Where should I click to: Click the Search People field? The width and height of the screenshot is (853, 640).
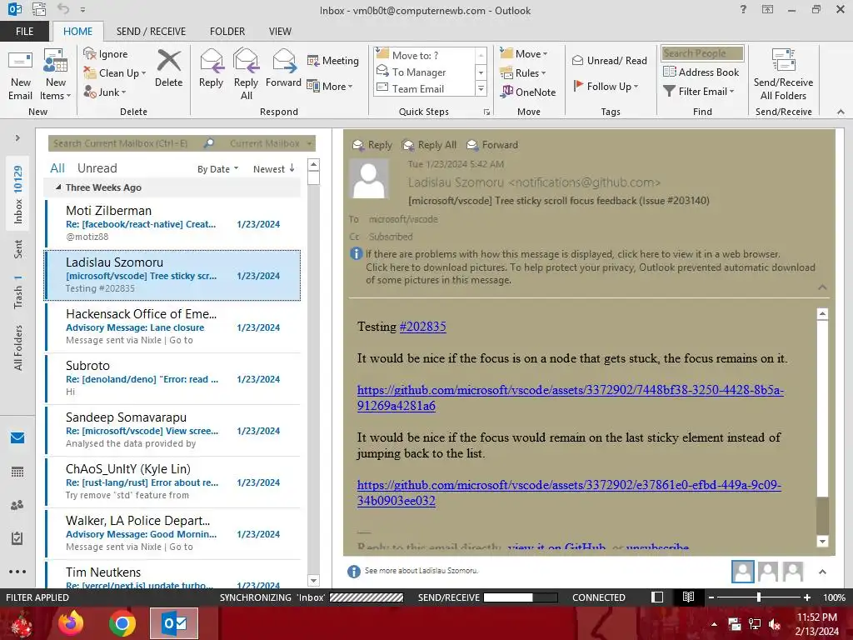702,52
